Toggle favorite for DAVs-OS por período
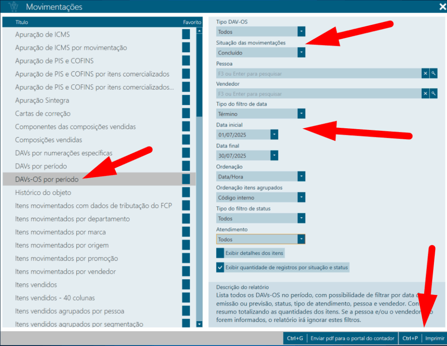 click(x=186, y=179)
